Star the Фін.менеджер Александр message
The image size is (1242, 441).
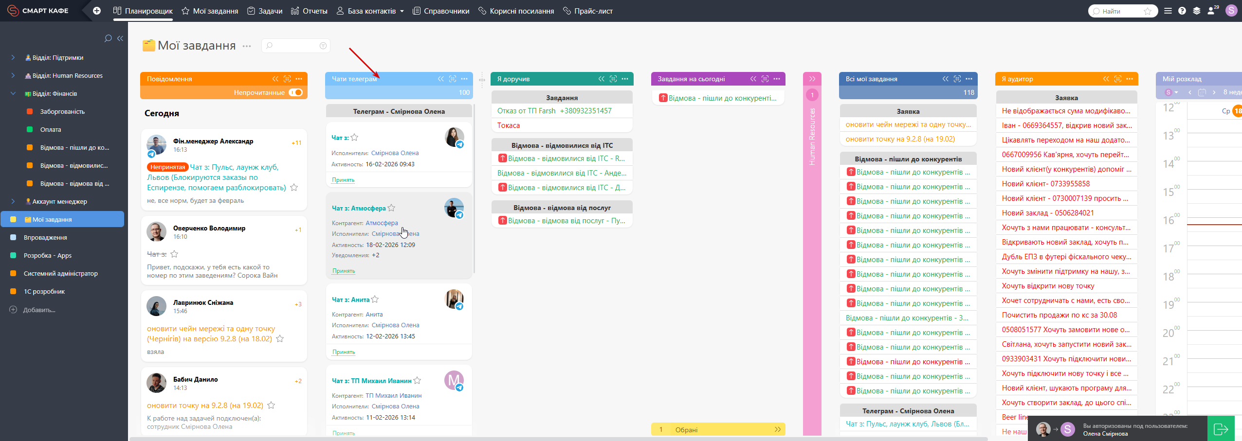[x=294, y=188]
